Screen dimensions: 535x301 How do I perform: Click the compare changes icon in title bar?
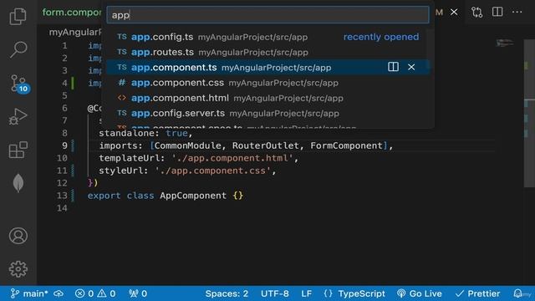click(476, 13)
